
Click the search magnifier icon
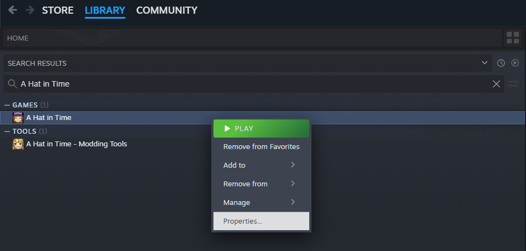click(13, 84)
